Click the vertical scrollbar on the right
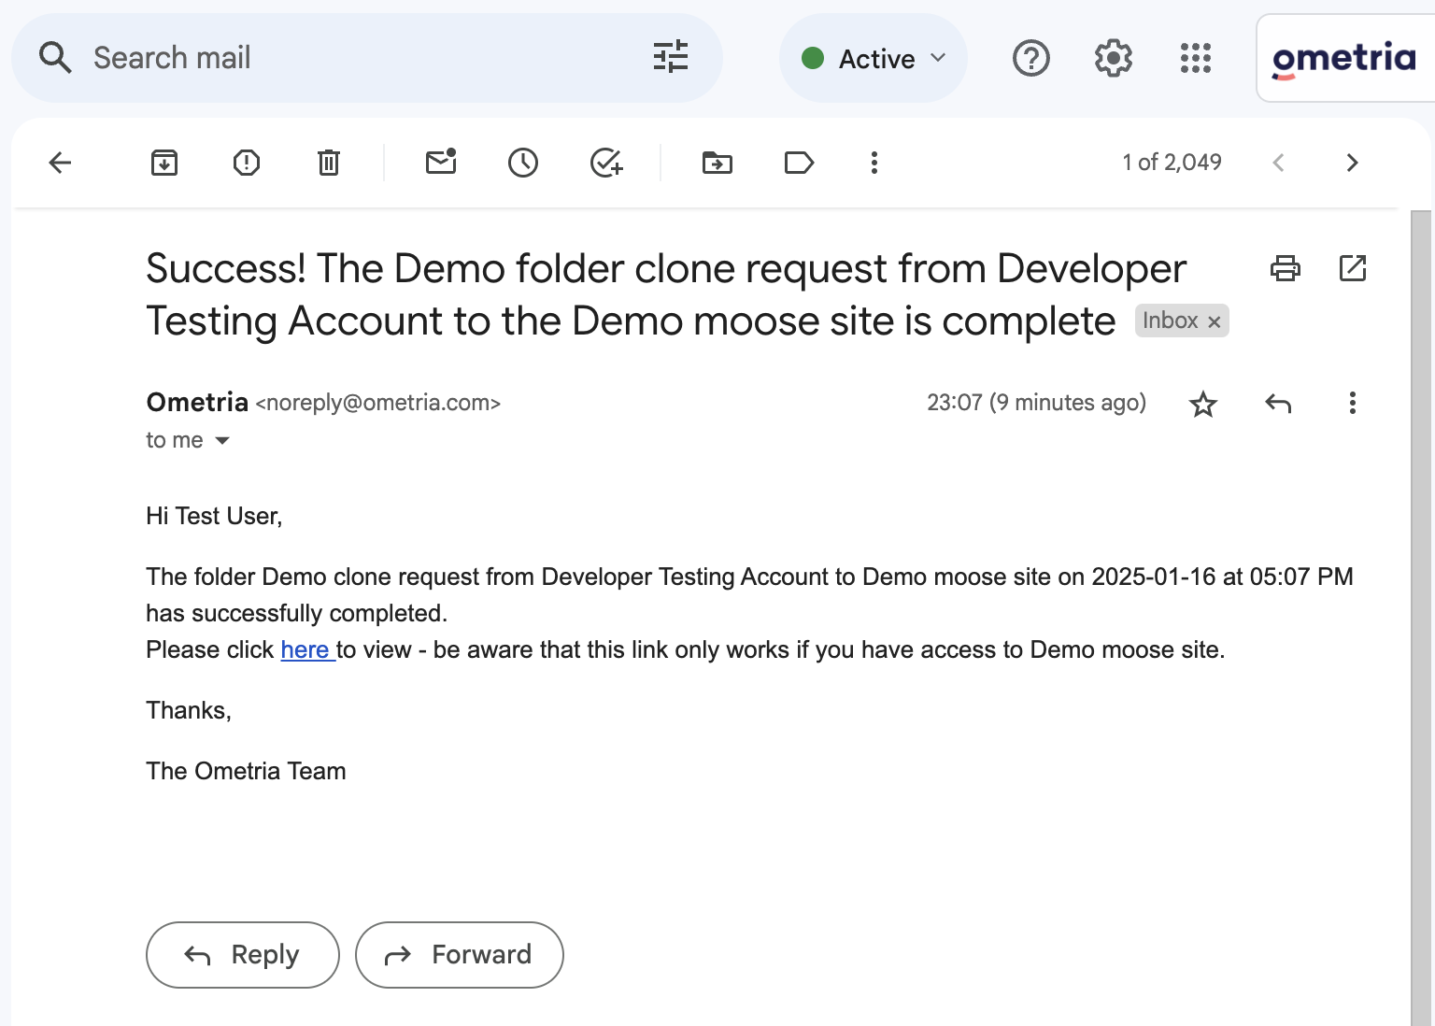Viewport: 1435px width, 1026px height. tap(1421, 617)
